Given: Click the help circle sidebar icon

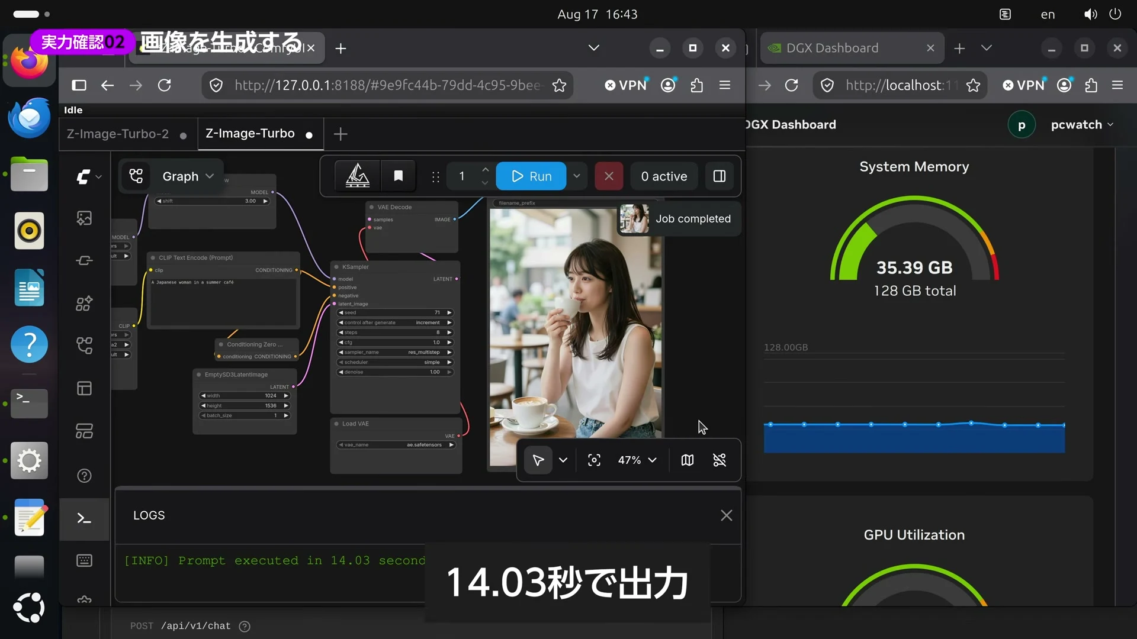Looking at the screenshot, I should pyautogui.click(x=84, y=476).
